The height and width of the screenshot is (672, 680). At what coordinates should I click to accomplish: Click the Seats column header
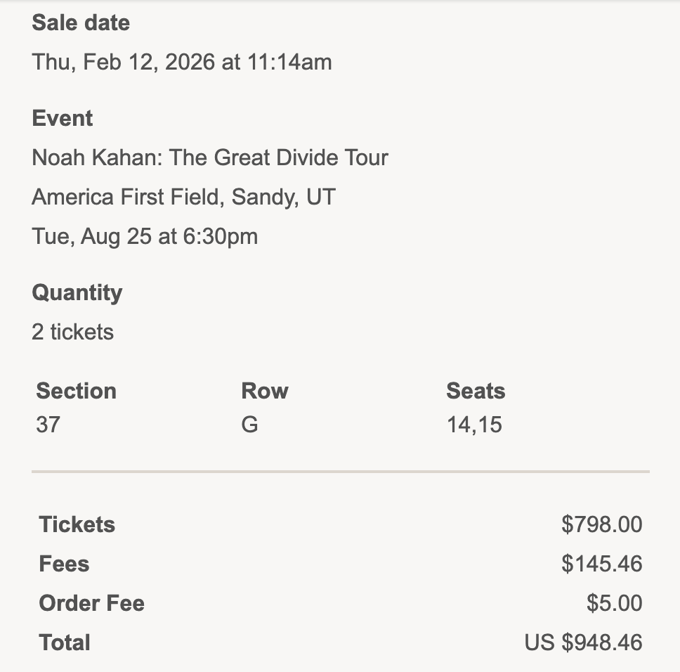(476, 391)
